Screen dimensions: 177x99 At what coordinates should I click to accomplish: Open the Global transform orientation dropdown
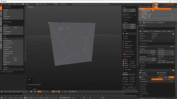[48, 92]
